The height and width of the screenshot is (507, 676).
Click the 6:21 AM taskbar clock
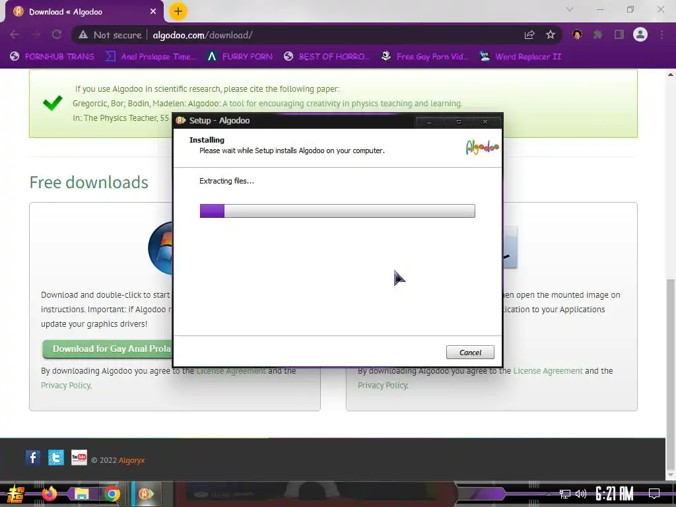tap(615, 494)
